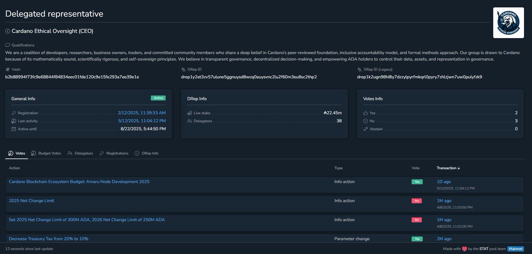Open Decrease Treasury Tax from 20% to 10%
Image resolution: width=532 pixels, height=254 pixels.
tap(48, 239)
